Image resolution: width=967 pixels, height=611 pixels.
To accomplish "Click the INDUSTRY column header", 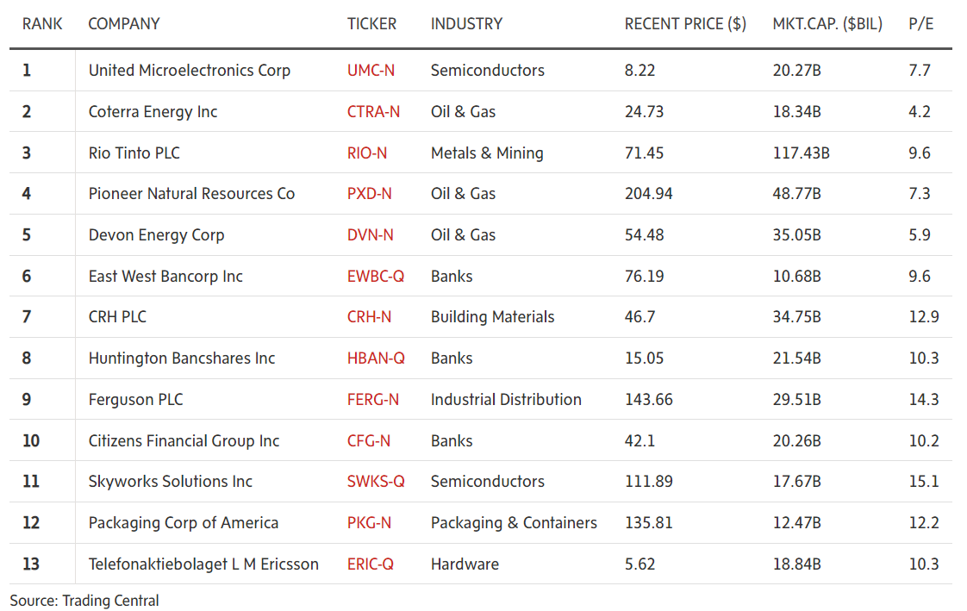I will 466,24.
